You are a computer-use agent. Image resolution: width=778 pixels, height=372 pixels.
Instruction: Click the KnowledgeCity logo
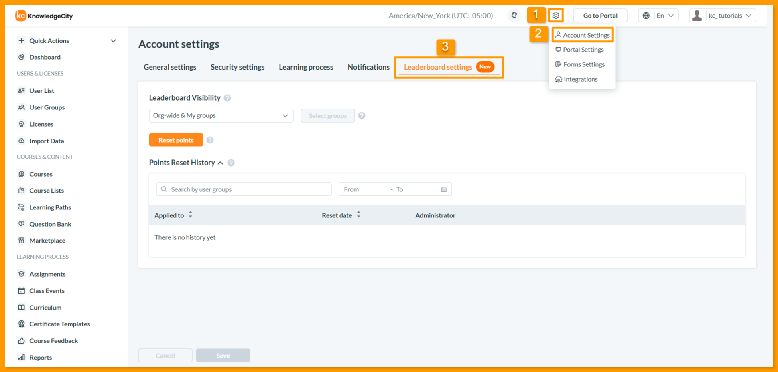coord(44,16)
